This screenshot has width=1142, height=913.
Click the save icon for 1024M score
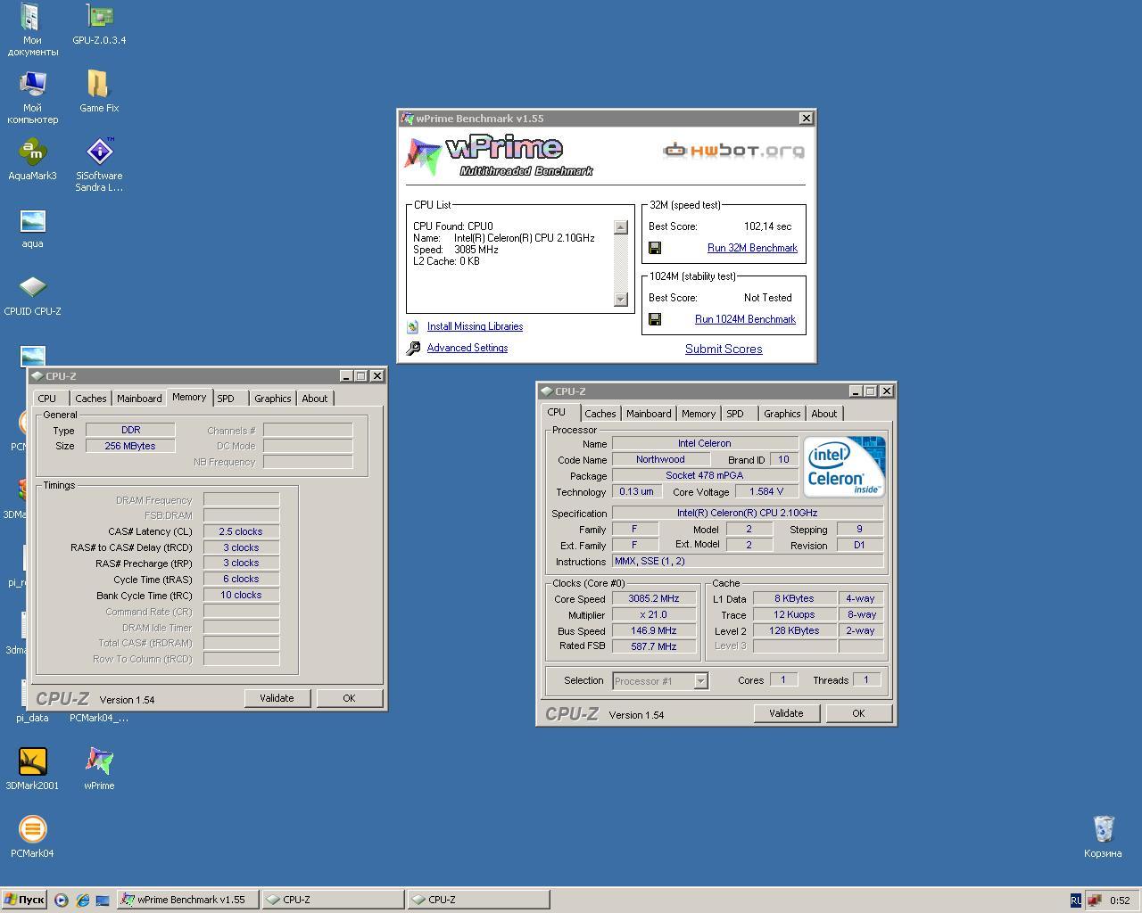[655, 319]
